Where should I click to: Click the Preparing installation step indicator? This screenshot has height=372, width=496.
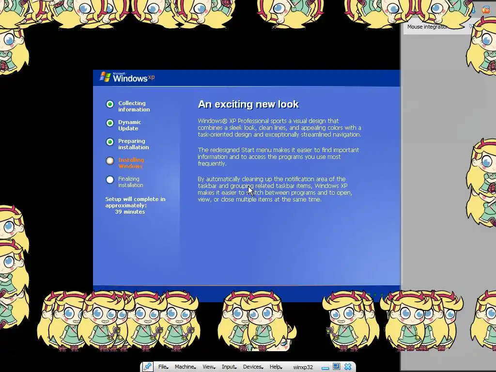pyautogui.click(x=110, y=142)
